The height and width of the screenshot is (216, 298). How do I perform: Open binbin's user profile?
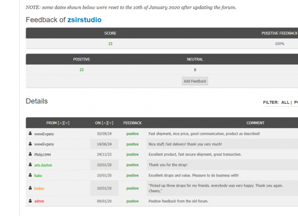(39, 188)
